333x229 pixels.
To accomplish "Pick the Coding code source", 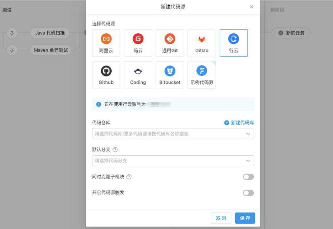I will [x=138, y=75].
